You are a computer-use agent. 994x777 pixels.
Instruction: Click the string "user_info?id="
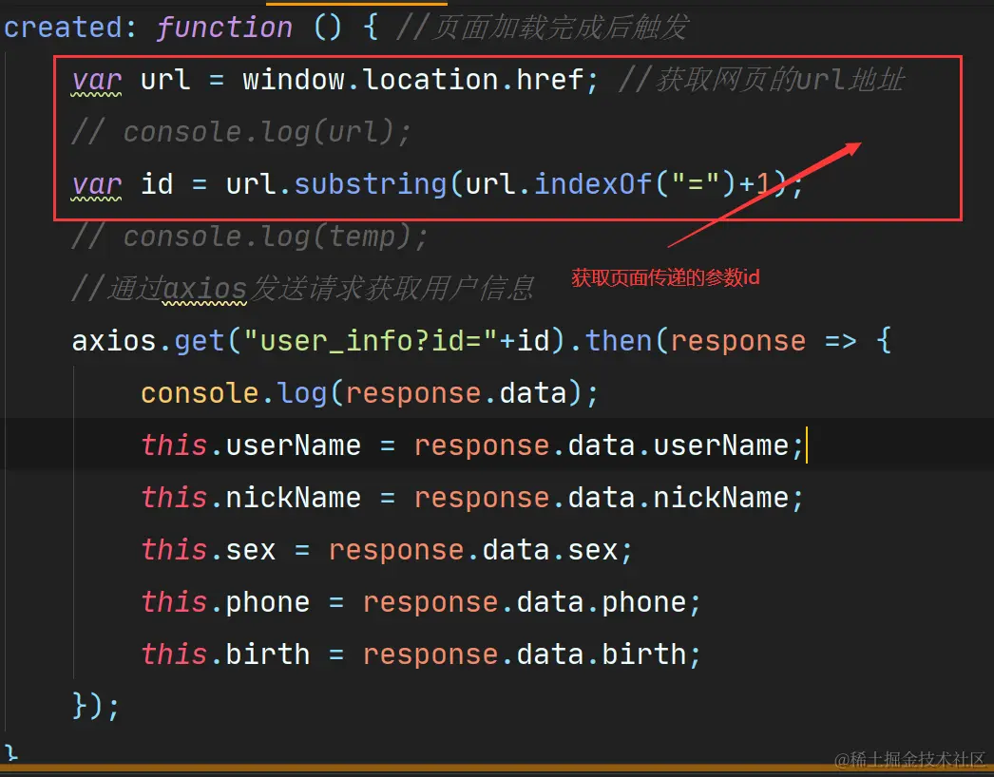[x=371, y=341]
